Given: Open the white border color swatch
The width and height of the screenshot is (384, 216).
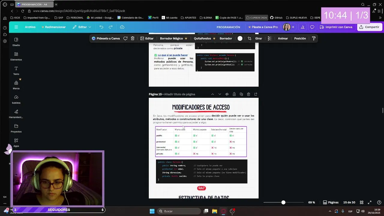Looking at the screenshot, I should click(x=240, y=38).
